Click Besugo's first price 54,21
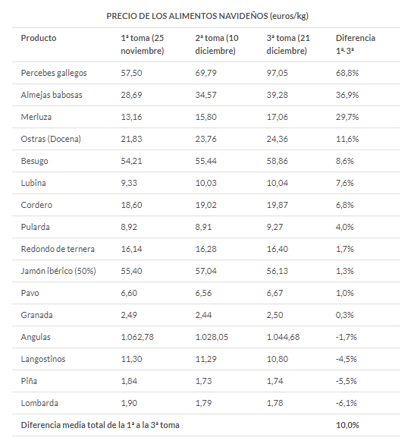 click(x=132, y=161)
